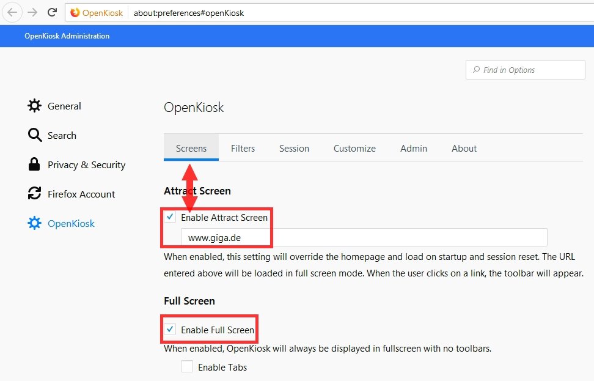Click the page reload icon

[x=51, y=12]
